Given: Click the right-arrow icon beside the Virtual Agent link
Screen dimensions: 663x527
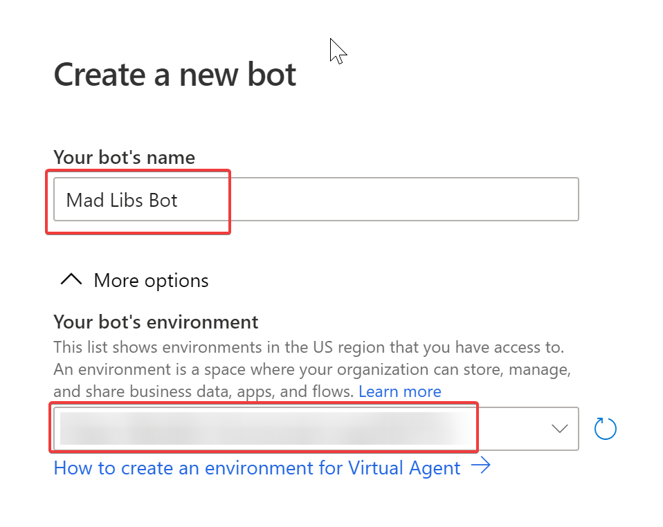Looking at the screenshot, I should 482,468.
